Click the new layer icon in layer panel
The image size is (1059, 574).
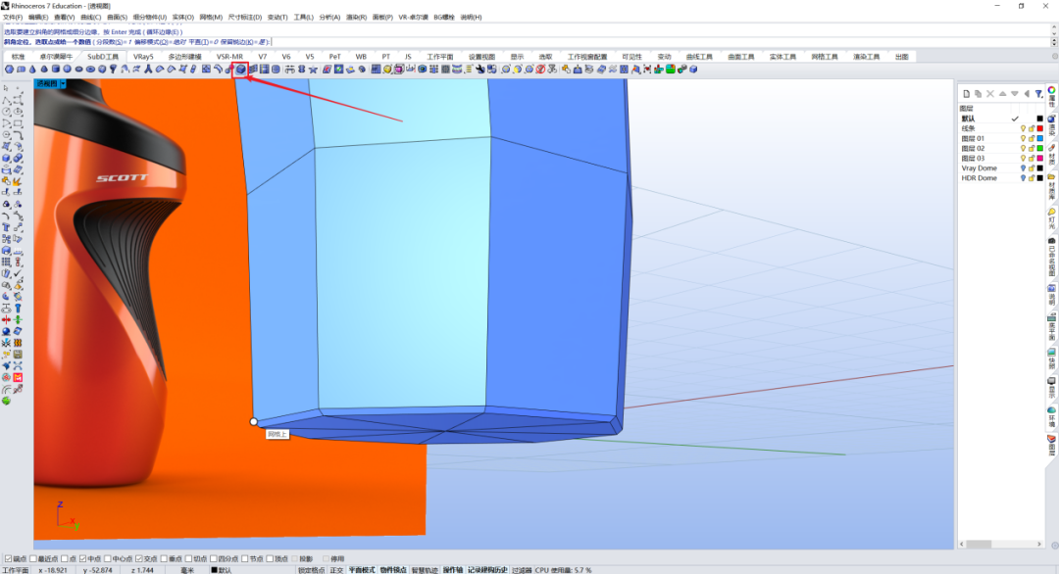point(967,94)
